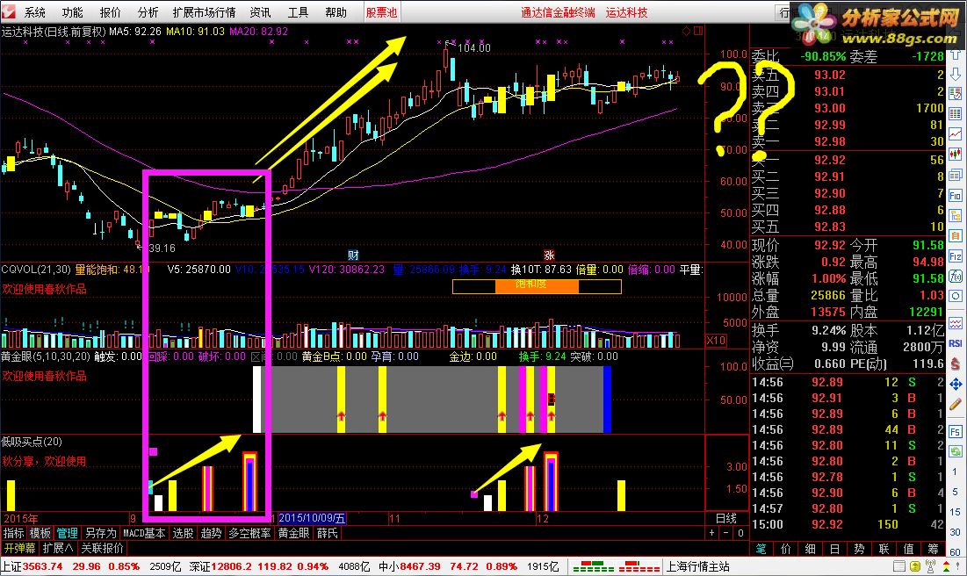The height and width of the screenshot is (576, 967).
Task: Select the pencil drawing tool icon
Action: [956, 405]
